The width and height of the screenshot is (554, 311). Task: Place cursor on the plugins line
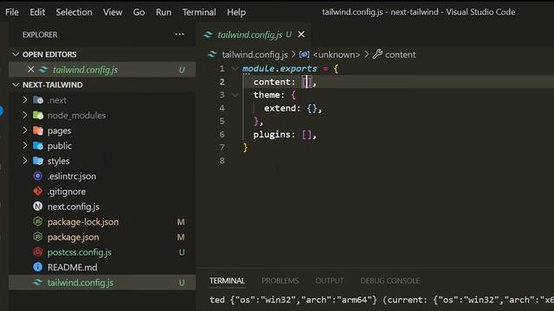pos(285,135)
